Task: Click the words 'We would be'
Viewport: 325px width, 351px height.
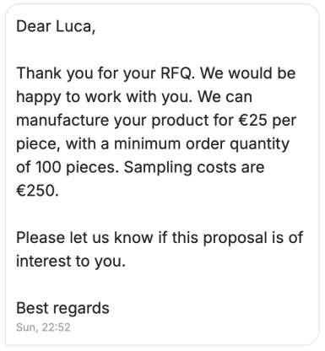Action: [247, 73]
